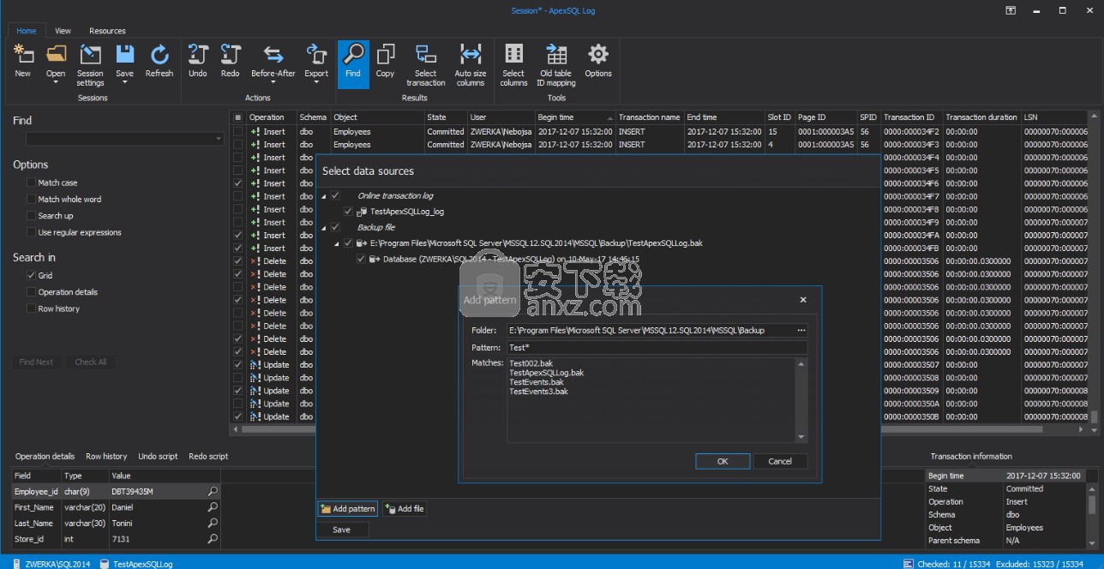Click into the Pattern field

[657, 348]
